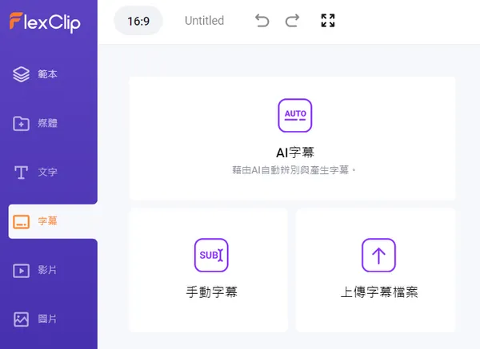Image resolution: width=480 pixels, height=349 pixels.
Task: Click the orange 字幕 subtitle icon
Action: click(x=21, y=221)
